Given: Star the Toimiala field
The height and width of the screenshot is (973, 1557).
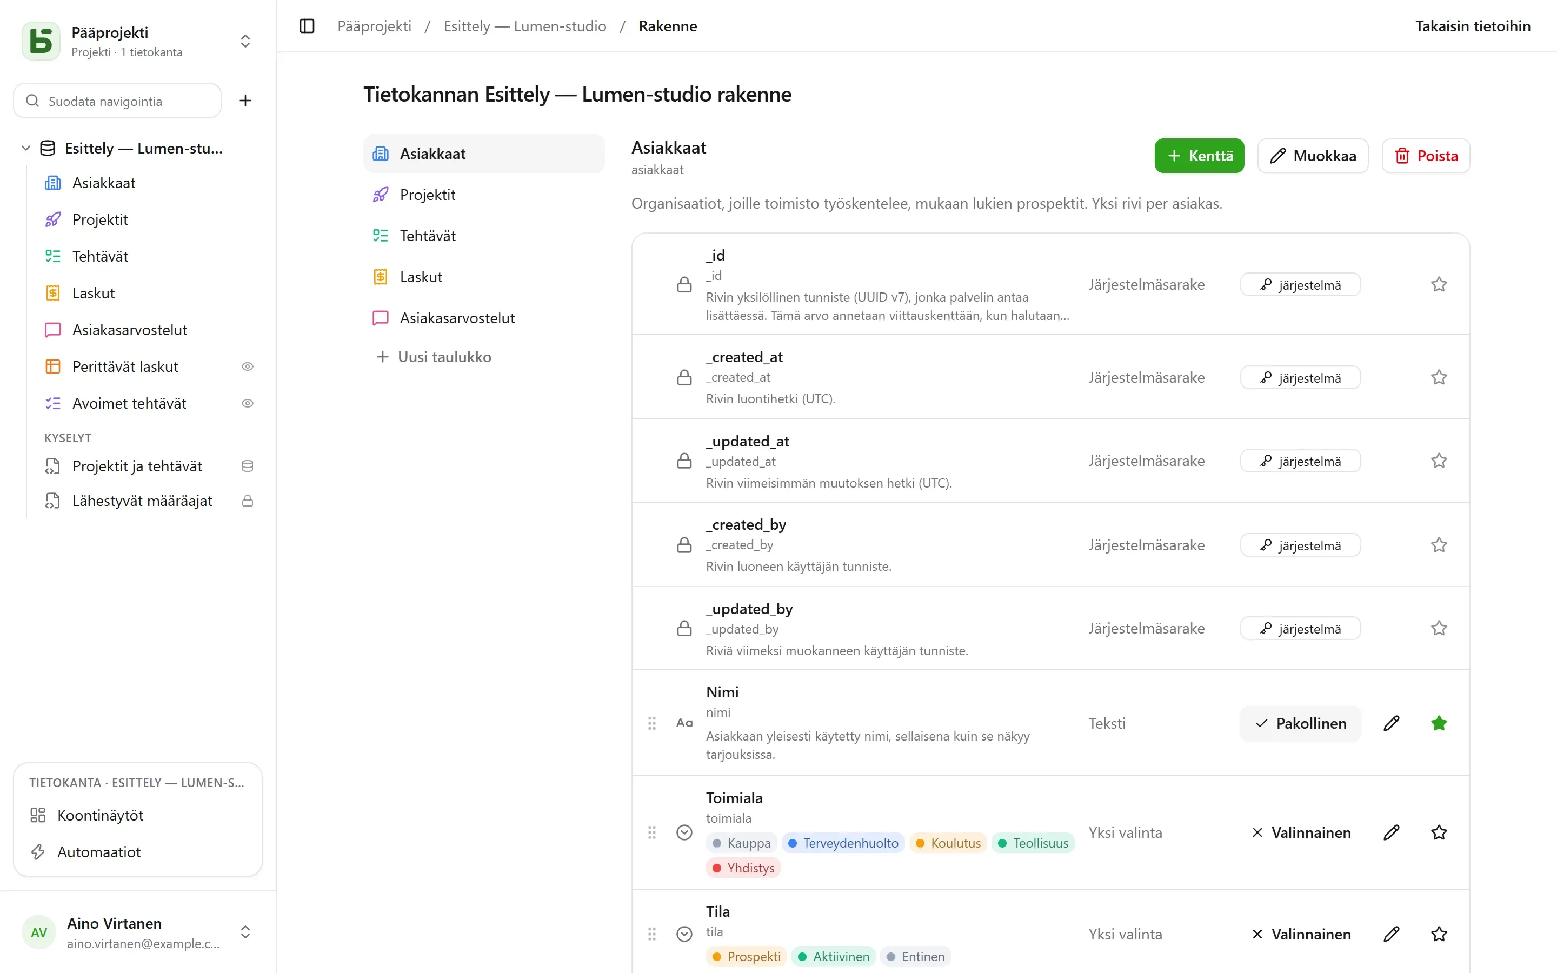Looking at the screenshot, I should 1439,832.
